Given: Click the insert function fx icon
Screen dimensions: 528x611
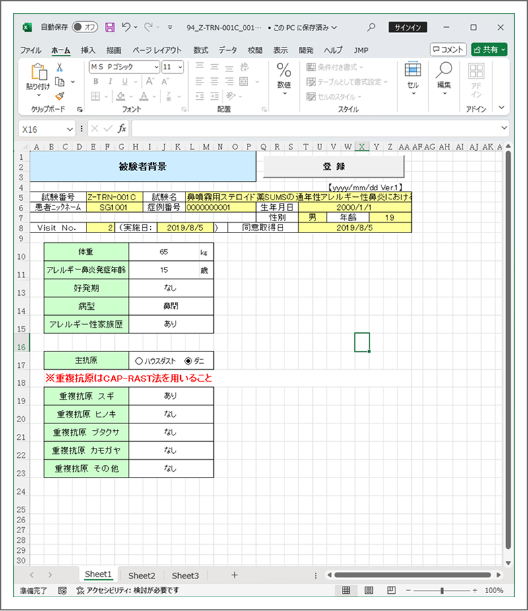Looking at the screenshot, I should pyautogui.click(x=122, y=129).
